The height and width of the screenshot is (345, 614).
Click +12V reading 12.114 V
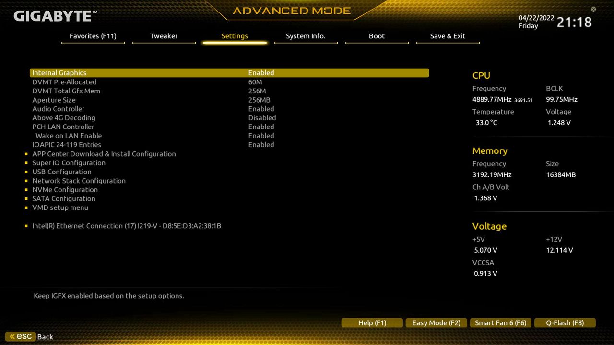pos(559,250)
